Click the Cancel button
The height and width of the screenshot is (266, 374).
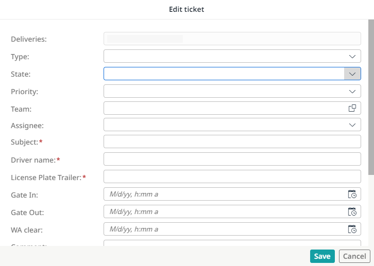pos(354,256)
